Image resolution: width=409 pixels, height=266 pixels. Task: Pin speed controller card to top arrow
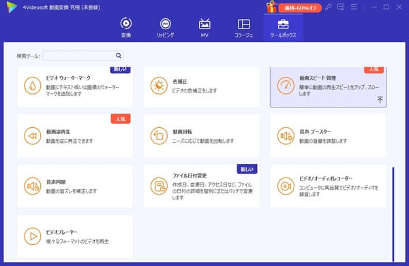(380, 99)
